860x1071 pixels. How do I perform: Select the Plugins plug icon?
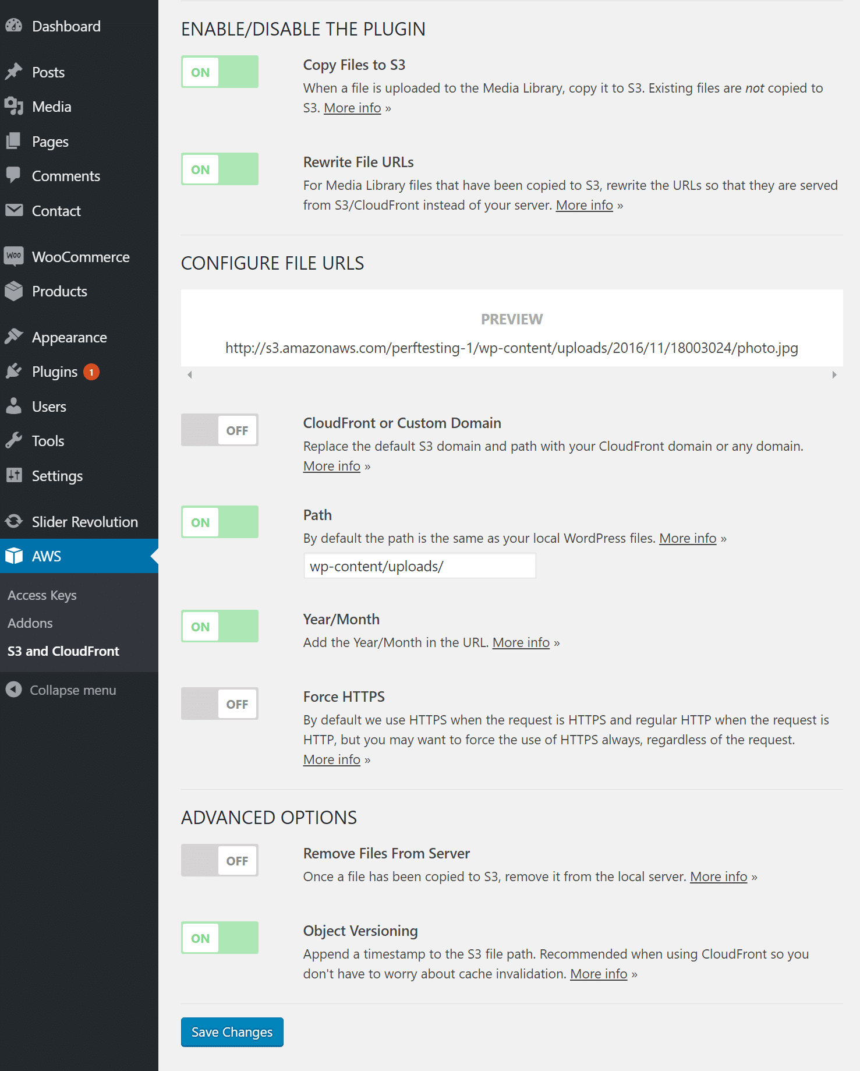pyautogui.click(x=15, y=371)
